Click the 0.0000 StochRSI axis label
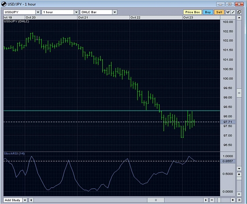The height and width of the screenshot is (204, 247). click(228, 192)
